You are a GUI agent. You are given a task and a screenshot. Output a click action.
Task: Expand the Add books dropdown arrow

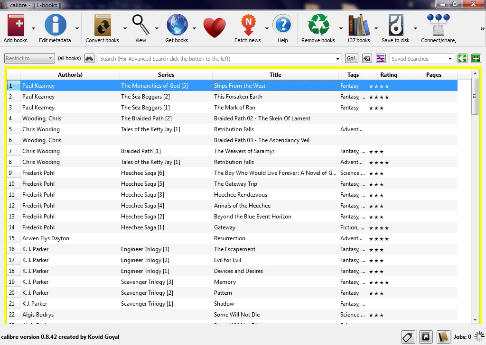pyautogui.click(x=34, y=28)
